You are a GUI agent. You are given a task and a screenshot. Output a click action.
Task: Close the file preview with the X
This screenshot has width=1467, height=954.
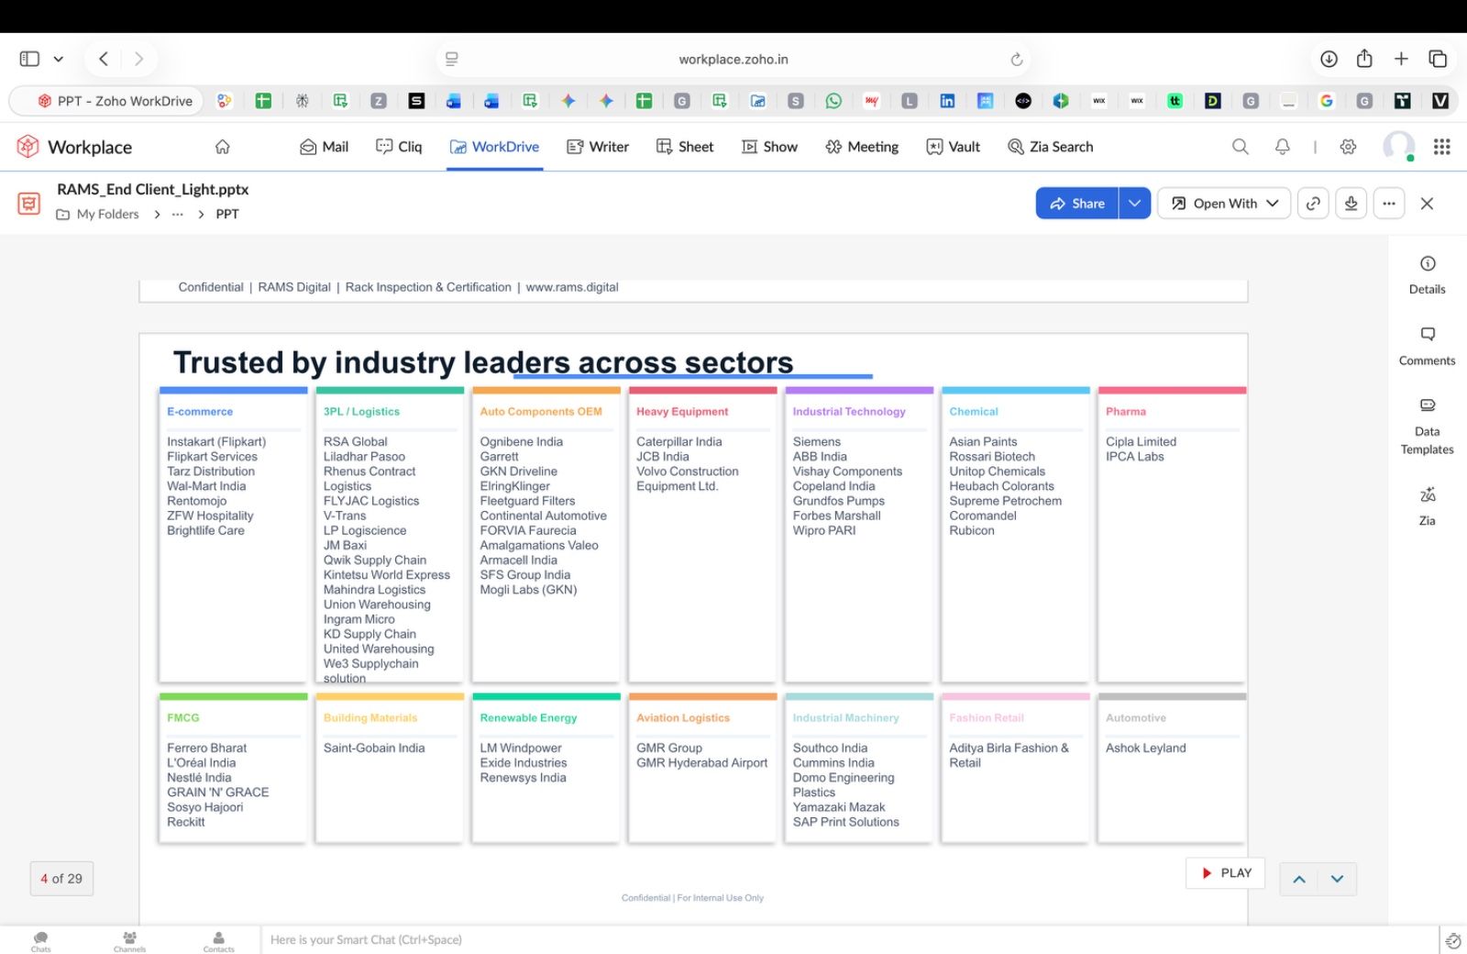tap(1427, 204)
